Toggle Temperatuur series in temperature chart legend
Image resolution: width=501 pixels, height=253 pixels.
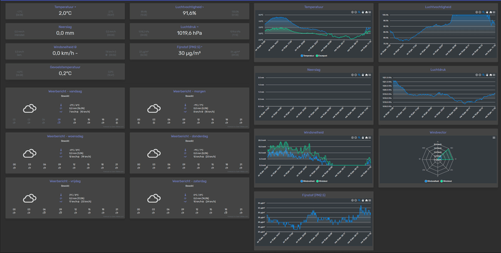[307, 56]
